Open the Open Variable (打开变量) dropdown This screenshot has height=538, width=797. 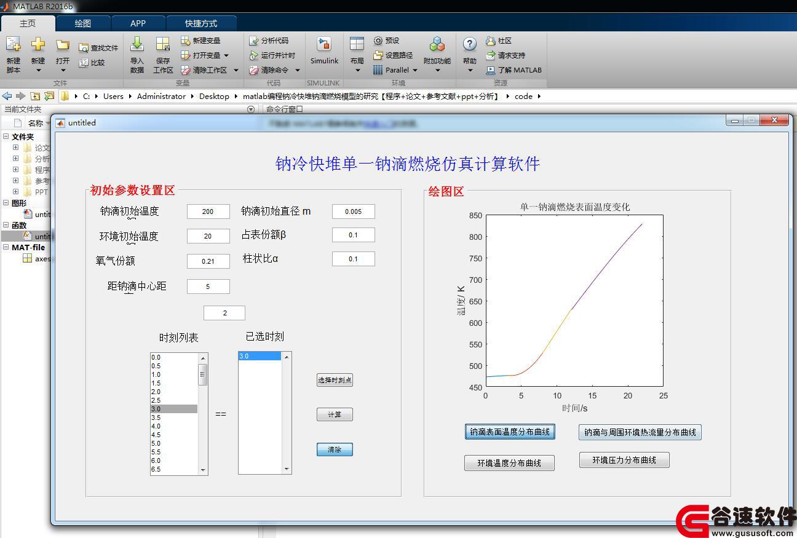click(x=226, y=55)
